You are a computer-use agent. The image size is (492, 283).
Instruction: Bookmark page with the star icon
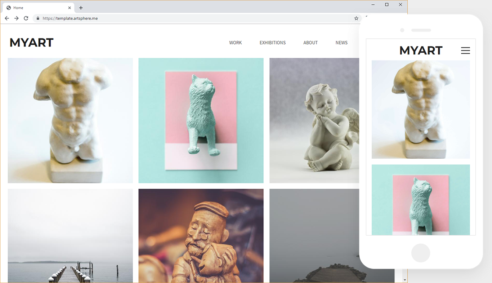click(356, 18)
